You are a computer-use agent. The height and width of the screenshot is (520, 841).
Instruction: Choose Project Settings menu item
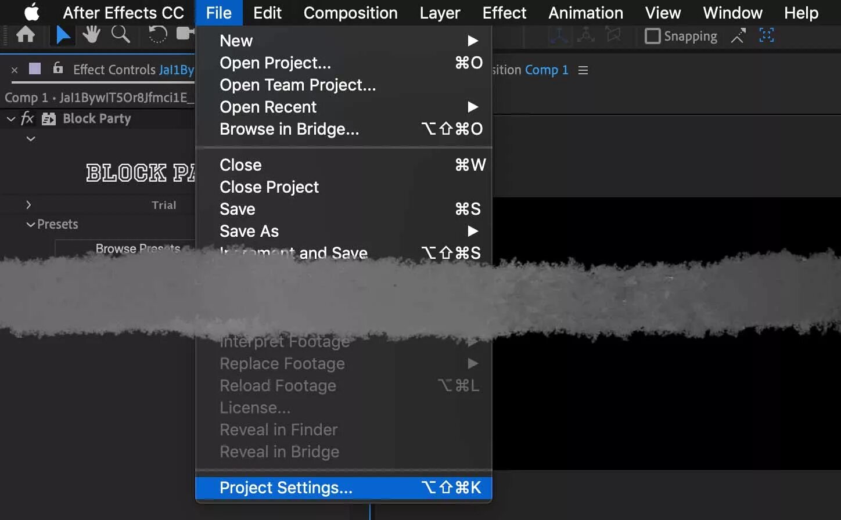pos(344,488)
